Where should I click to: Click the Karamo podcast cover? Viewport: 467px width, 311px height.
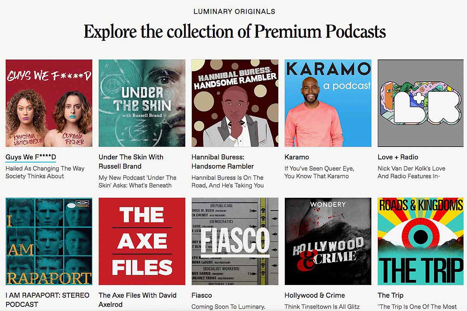click(x=328, y=103)
